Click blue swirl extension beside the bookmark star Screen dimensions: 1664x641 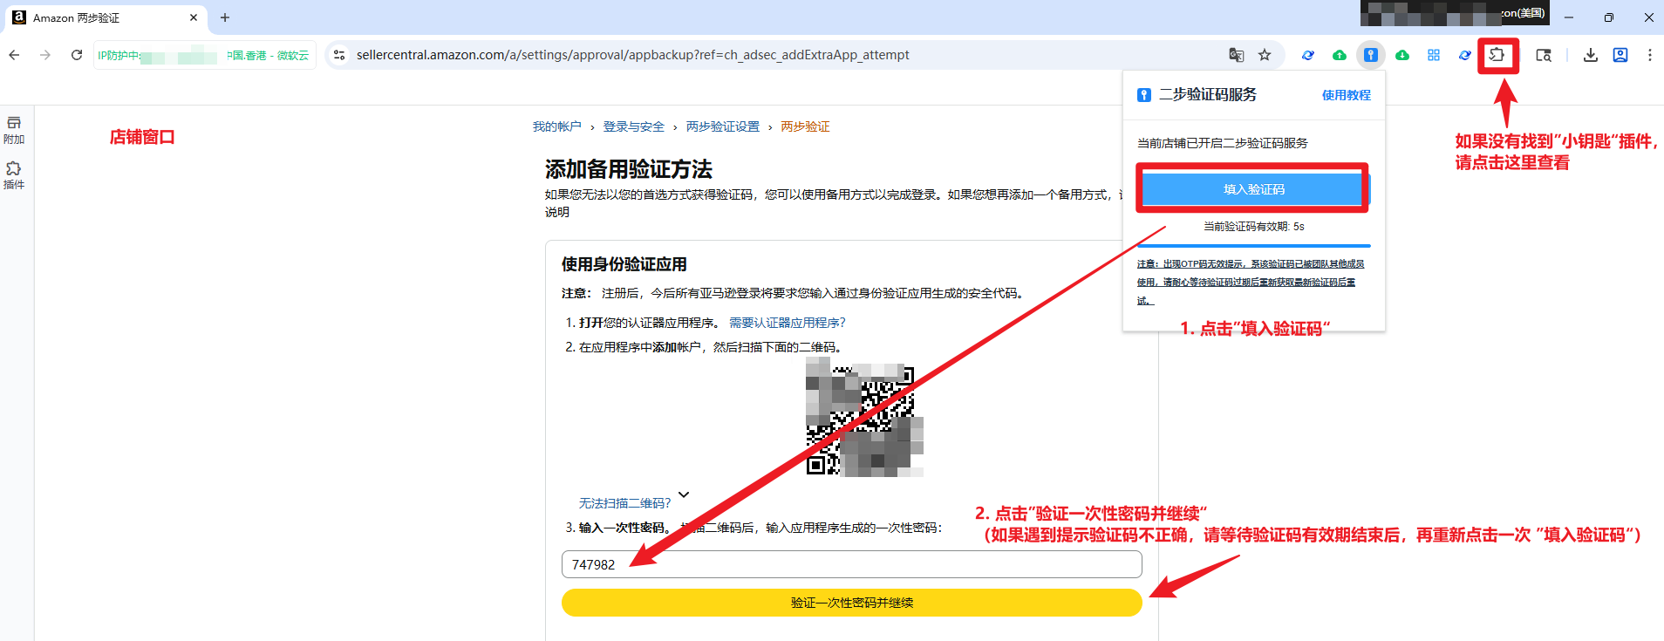(1308, 55)
